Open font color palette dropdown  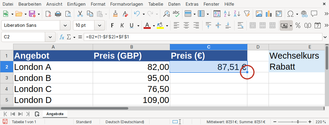(x=154, y=26)
